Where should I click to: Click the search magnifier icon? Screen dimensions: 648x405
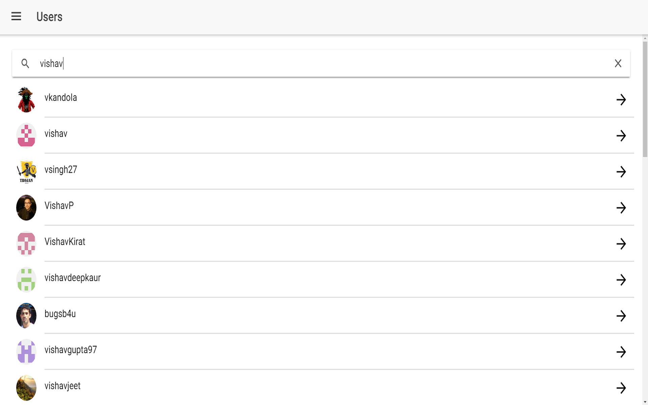click(x=25, y=63)
